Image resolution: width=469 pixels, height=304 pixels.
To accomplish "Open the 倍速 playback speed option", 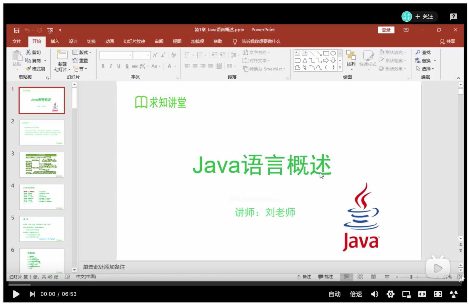I will (356, 294).
